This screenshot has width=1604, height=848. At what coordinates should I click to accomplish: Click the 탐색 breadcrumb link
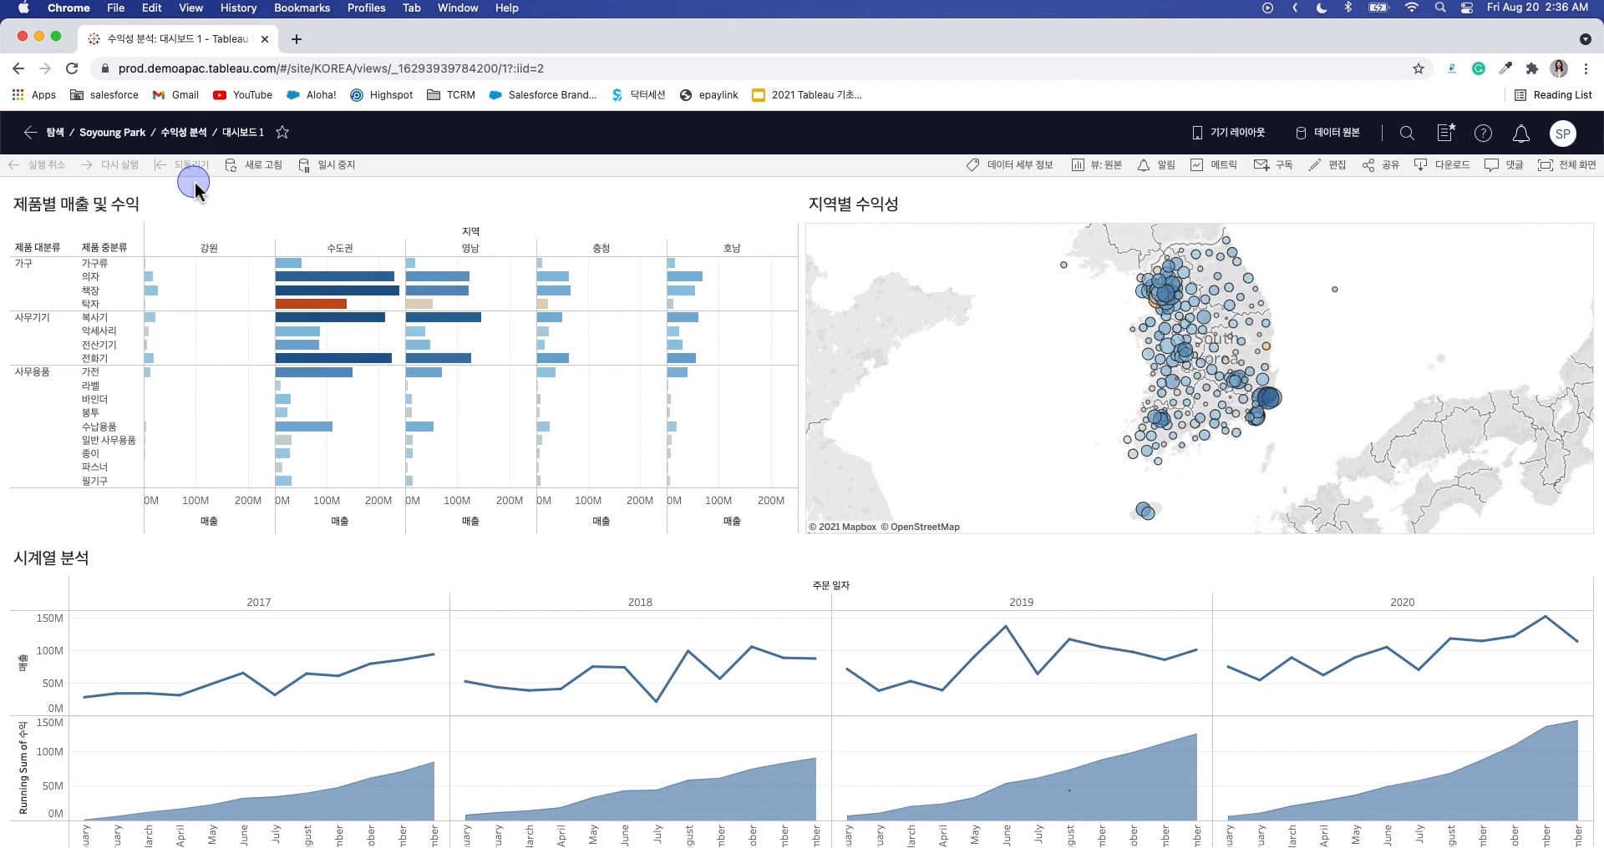pyautogui.click(x=55, y=133)
